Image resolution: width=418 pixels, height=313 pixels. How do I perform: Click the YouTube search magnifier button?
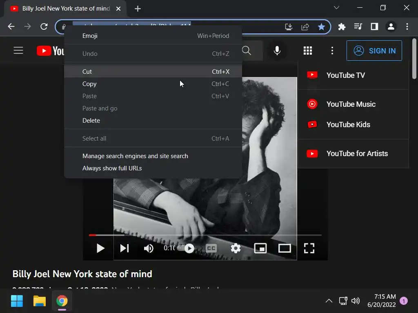tap(247, 50)
